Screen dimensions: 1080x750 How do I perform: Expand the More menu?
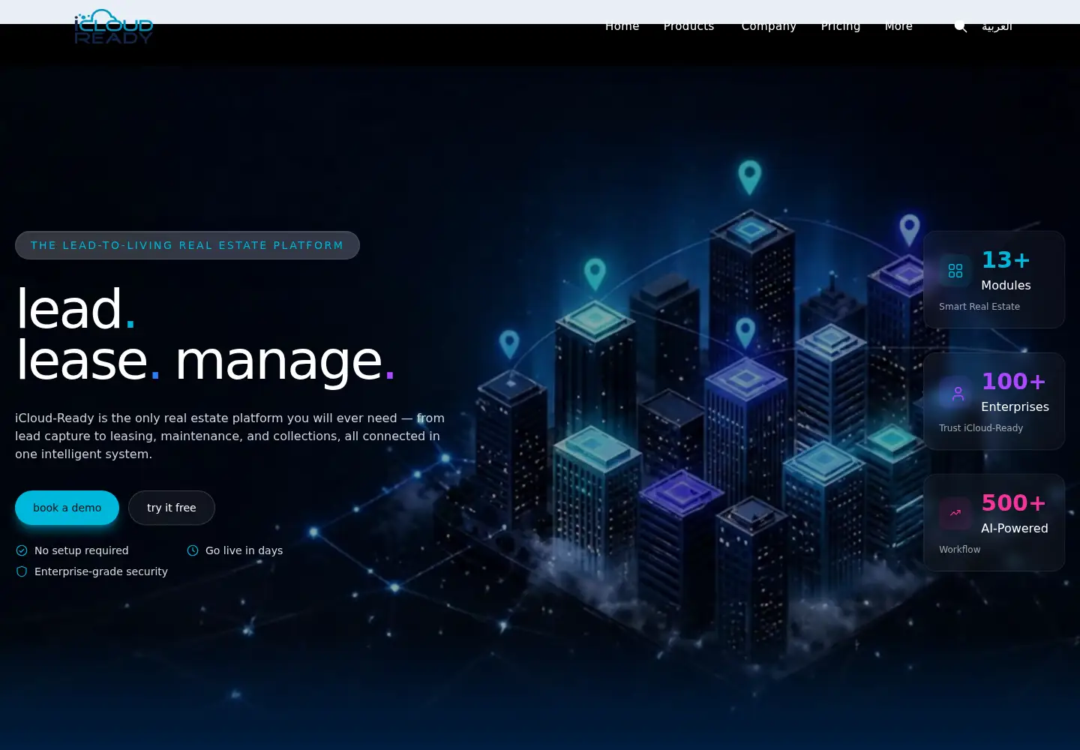[x=898, y=26]
